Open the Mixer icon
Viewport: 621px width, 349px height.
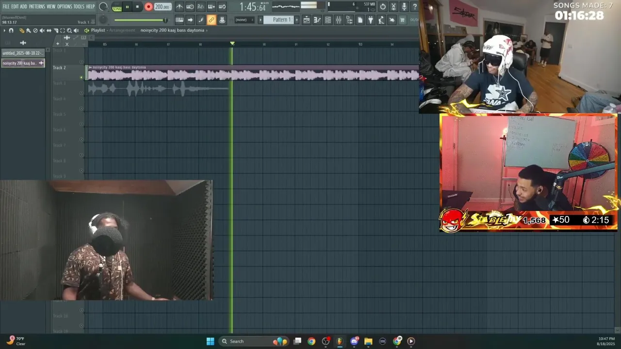pyautogui.click(x=339, y=20)
